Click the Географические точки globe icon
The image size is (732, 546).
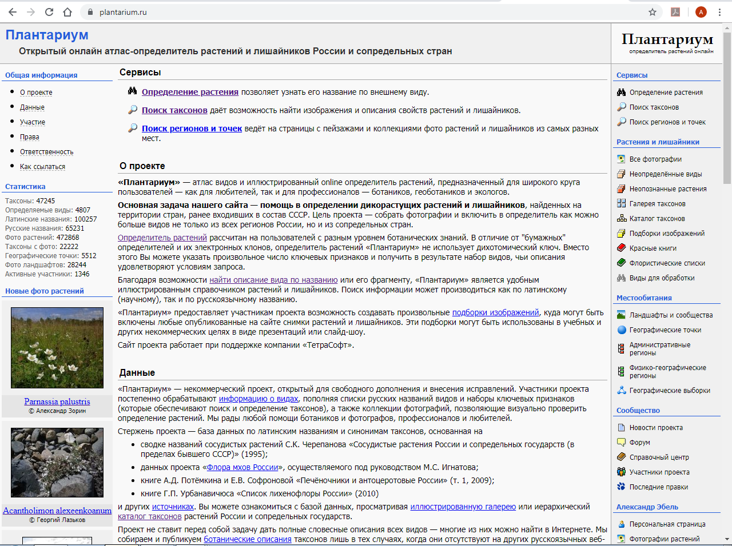coord(622,330)
